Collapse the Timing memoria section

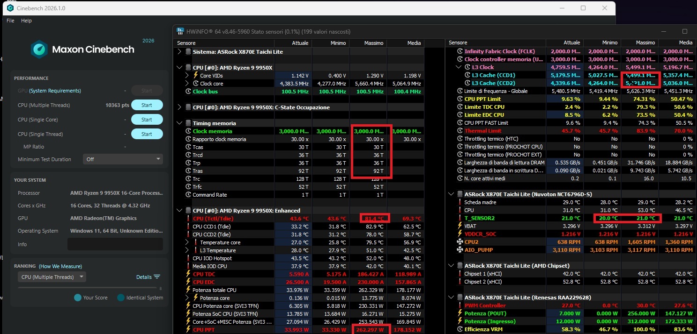coord(179,123)
